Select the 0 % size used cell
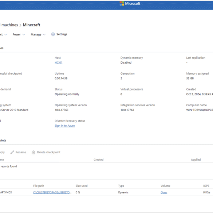 pyautogui.click(x=78, y=193)
